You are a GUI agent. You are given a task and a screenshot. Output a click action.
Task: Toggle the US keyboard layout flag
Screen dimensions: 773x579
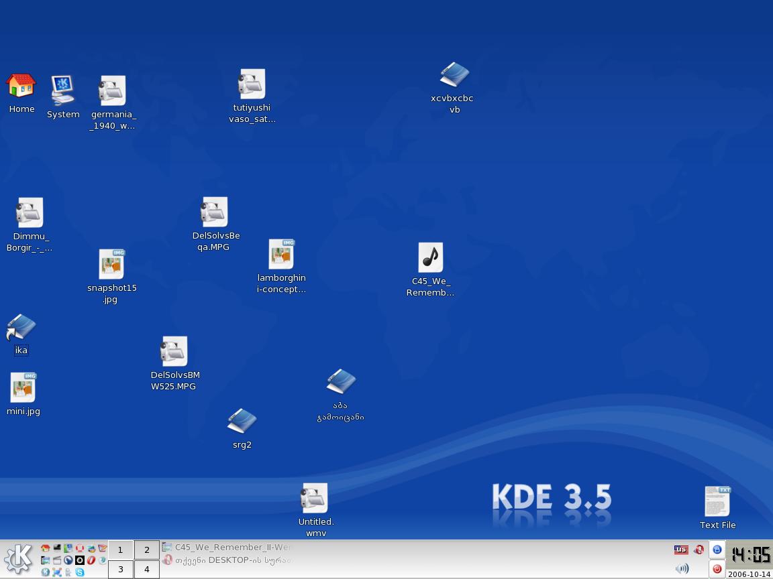tap(681, 550)
